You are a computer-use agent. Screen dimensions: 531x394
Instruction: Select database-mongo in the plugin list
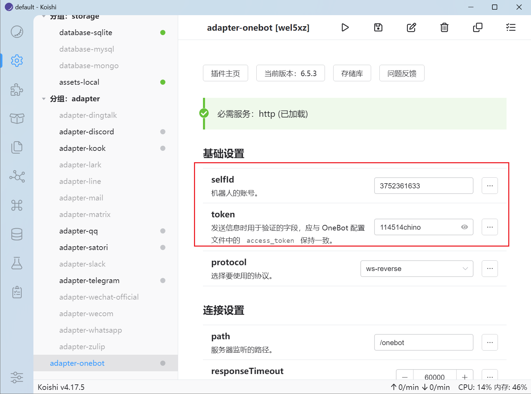(x=106, y=65)
